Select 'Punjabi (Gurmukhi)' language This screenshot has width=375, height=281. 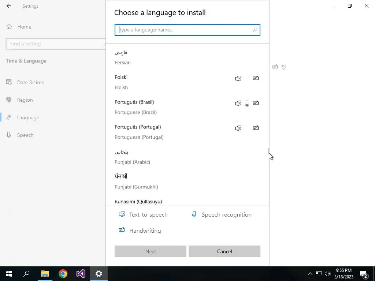tap(136, 187)
